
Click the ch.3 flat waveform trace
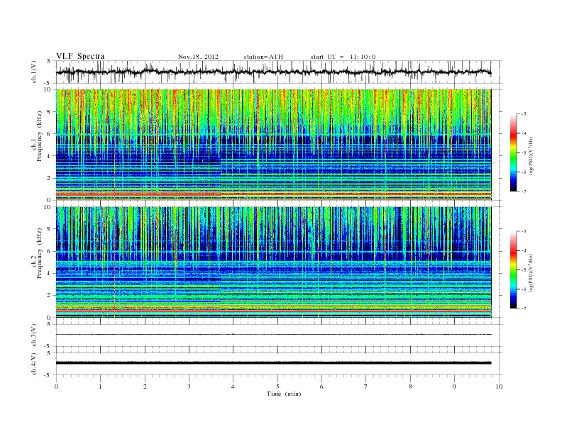pyautogui.click(x=273, y=334)
